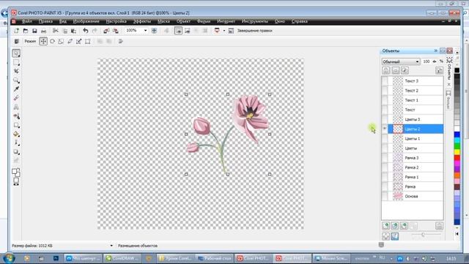Toggle visibility of Основа layer
Screen dimensions: 469x264
pos(385,196)
